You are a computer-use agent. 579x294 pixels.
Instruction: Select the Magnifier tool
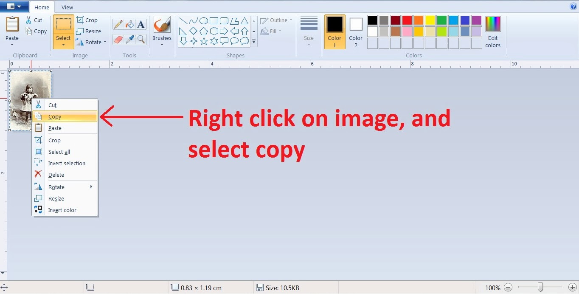point(141,40)
